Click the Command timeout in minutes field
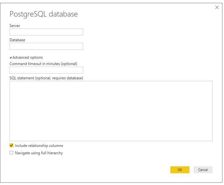The image size is (224, 185). [x=46, y=70]
